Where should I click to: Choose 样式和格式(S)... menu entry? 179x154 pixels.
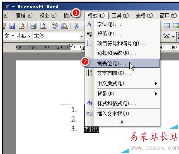[x=122, y=103]
